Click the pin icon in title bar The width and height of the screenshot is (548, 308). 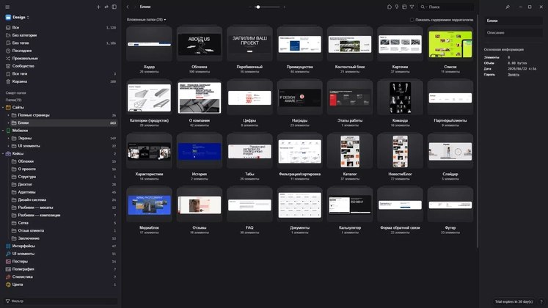point(508,7)
